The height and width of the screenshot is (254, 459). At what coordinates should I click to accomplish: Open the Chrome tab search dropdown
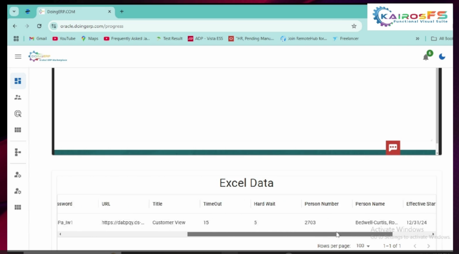click(14, 11)
